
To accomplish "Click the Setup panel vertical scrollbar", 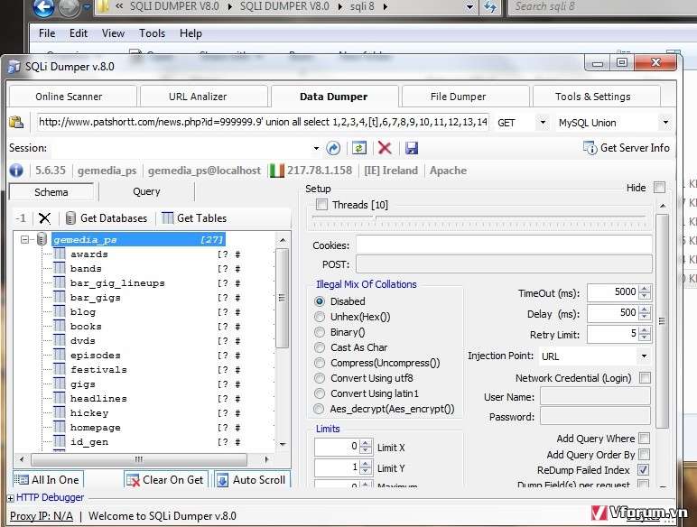I will tap(663, 321).
